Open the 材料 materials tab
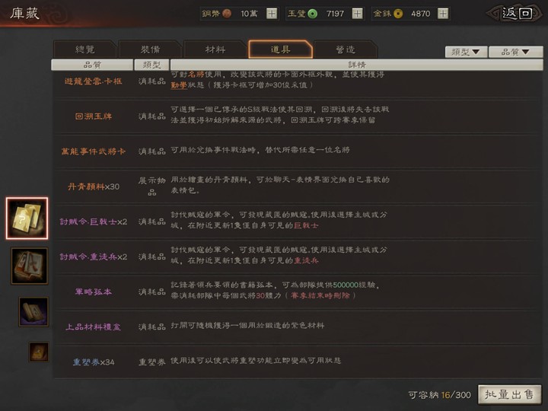 [x=215, y=49]
